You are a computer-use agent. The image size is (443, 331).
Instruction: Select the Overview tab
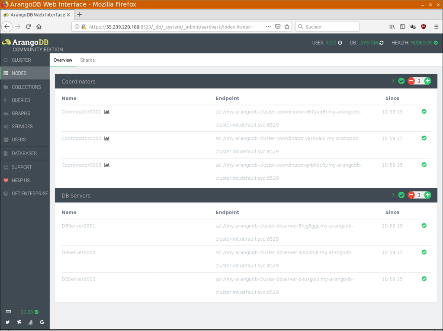pos(63,60)
